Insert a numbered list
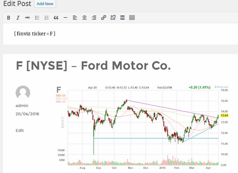Image resolution: width=238 pixels, height=173 pixels. click(x=47, y=18)
